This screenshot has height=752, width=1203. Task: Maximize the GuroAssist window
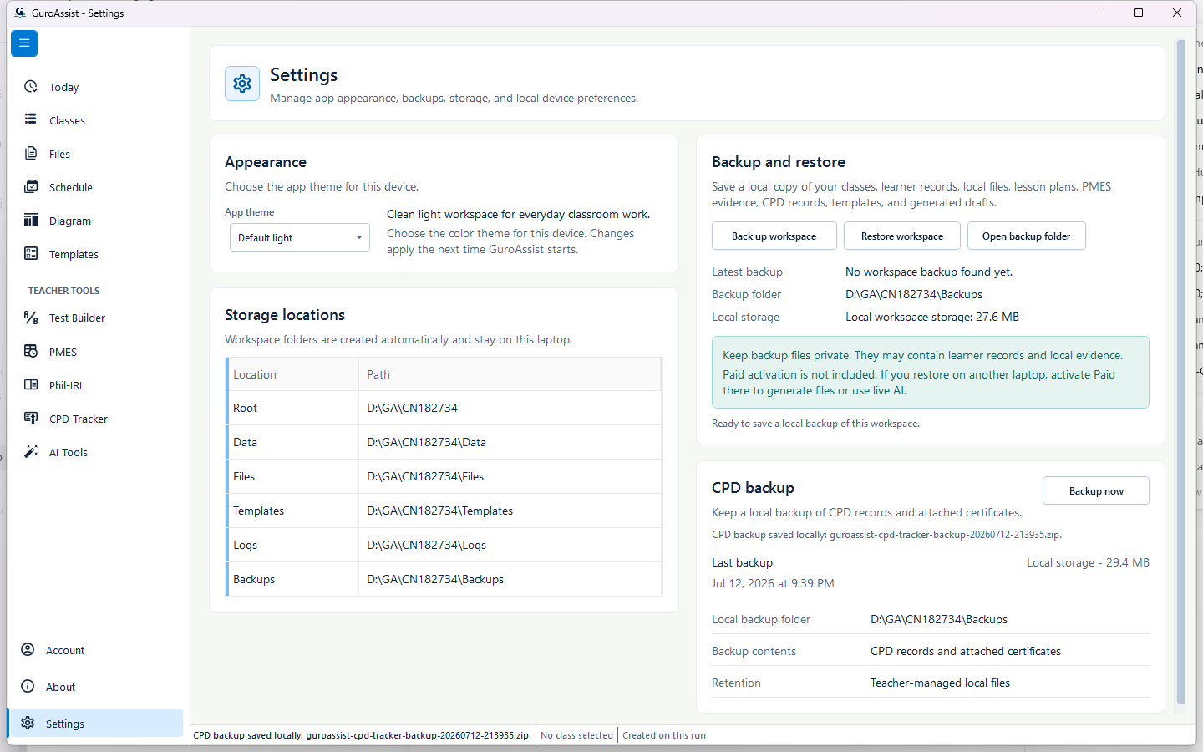pyautogui.click(x=1139, y=13)
